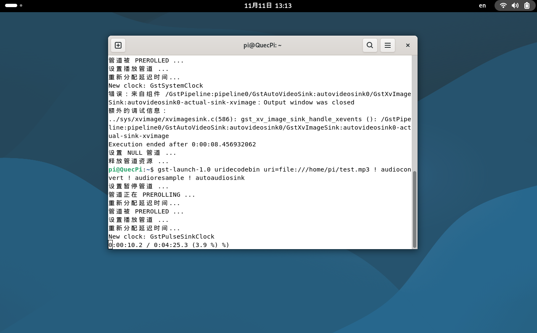
Task: Open a new terminal tab
Action: [x=118, y=45]
